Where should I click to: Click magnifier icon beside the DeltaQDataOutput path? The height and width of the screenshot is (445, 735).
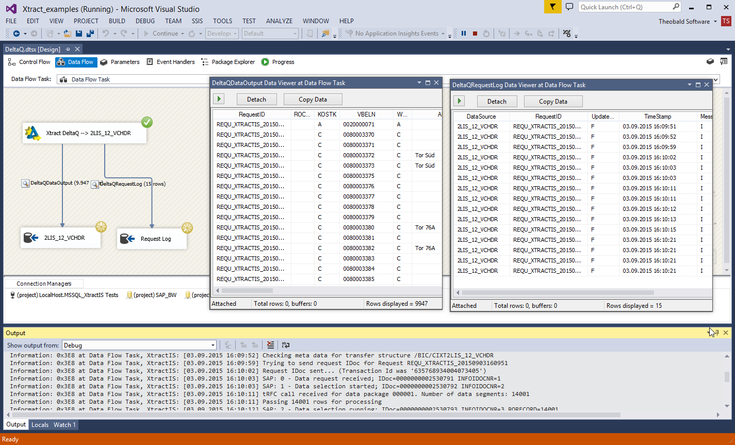coord(25,184)
